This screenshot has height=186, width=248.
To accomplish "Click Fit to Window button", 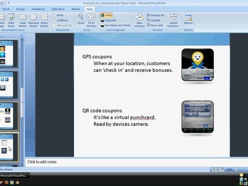I will coord(91,20).
